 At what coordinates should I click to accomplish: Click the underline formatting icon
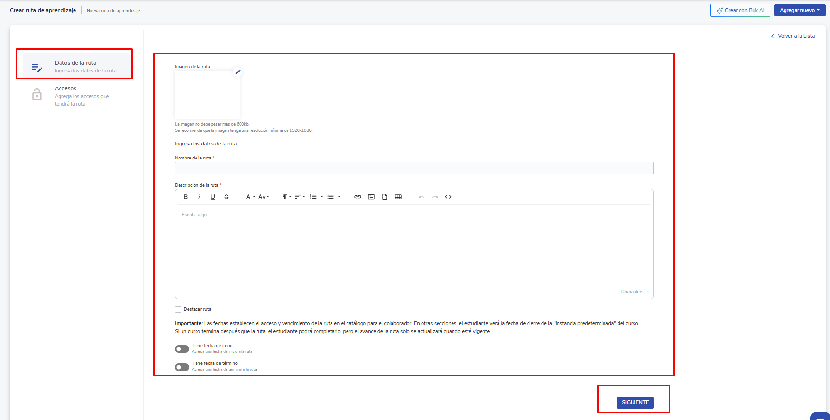coord(212,197)
